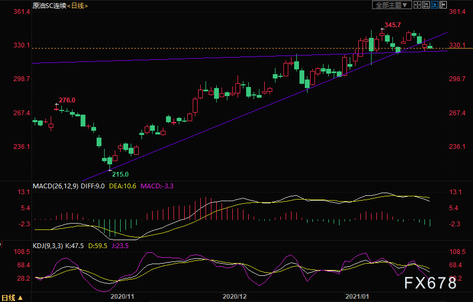This screenshot has height=302, width=473.
Task: Click the 108.5 label on left KDJ axis
Action: (21, 252)
